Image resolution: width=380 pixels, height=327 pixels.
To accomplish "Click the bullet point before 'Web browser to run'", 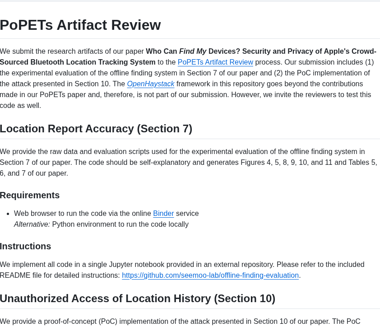I will tap(8, 214).
